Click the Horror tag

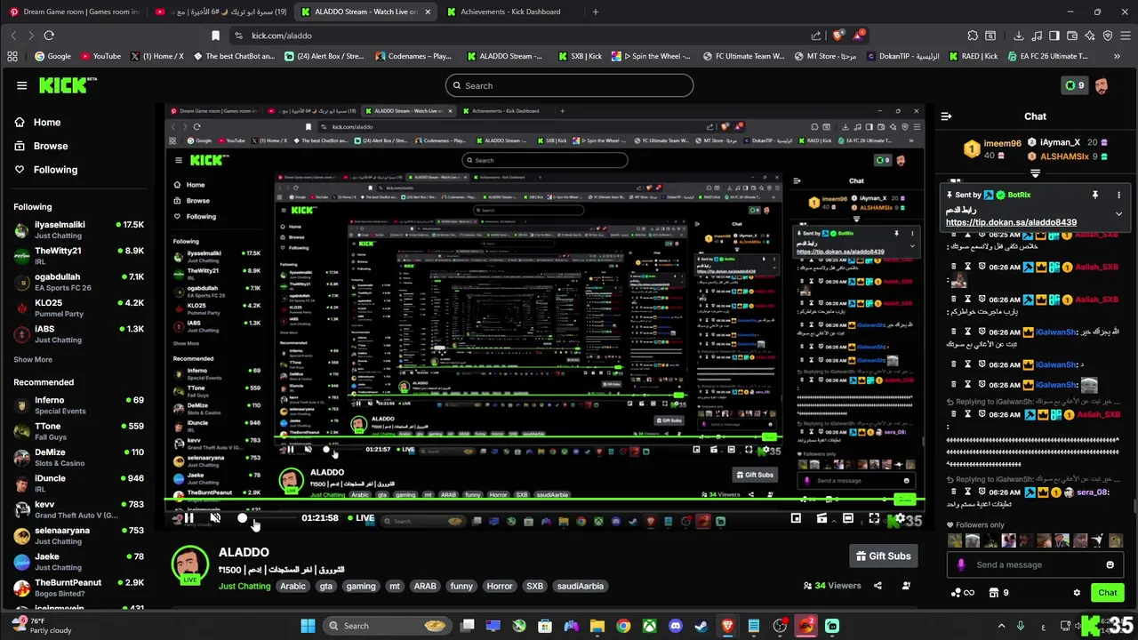499,586
